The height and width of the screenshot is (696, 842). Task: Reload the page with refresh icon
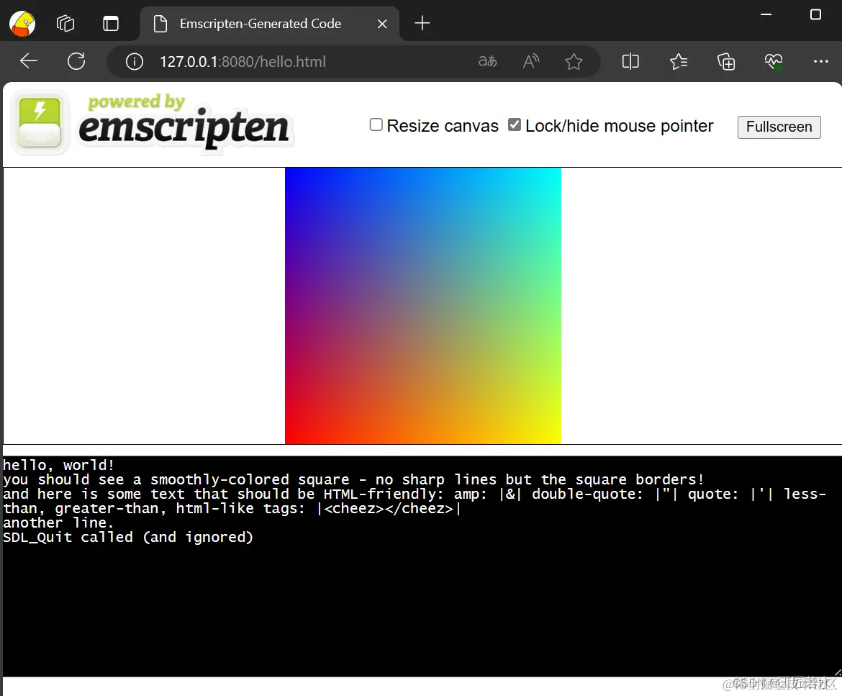(76, 61)
